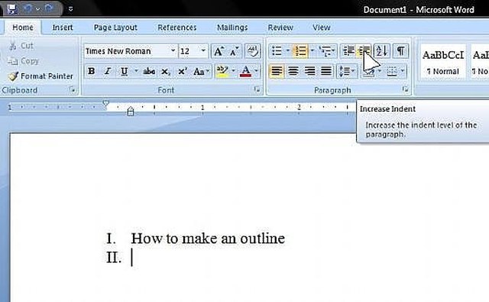Expand the font size dropdown arrow
This screenshot has height=302, width=489.
pos(203,51)
